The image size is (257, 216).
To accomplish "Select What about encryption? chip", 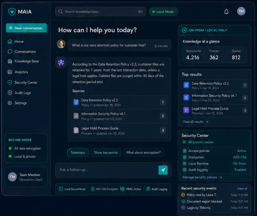I will [143, 153].
